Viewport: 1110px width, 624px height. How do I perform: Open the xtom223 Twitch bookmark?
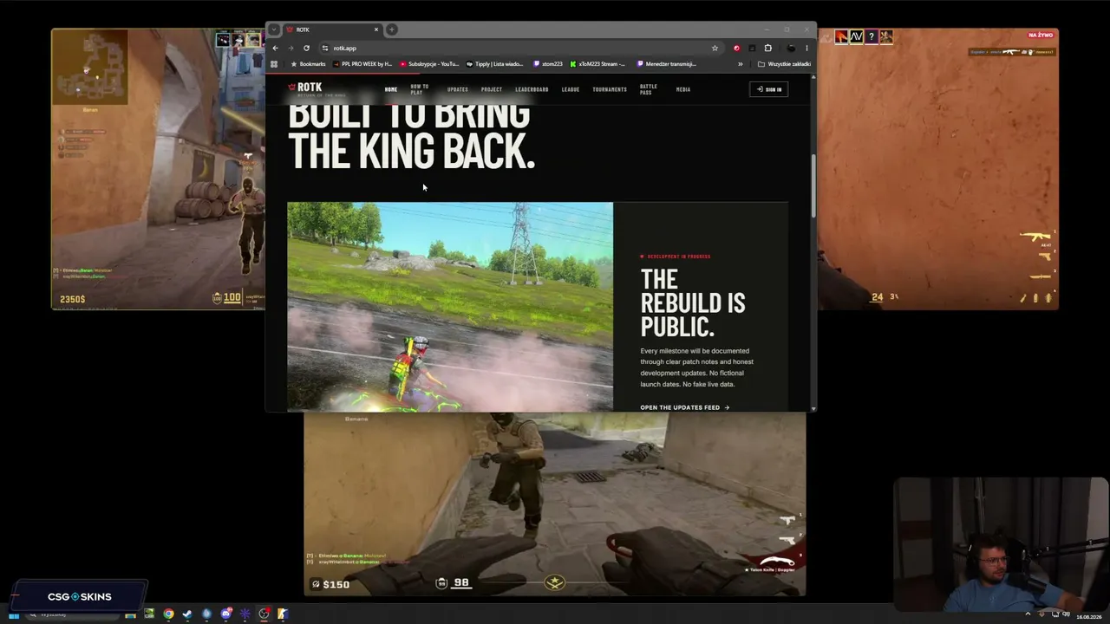548,63
